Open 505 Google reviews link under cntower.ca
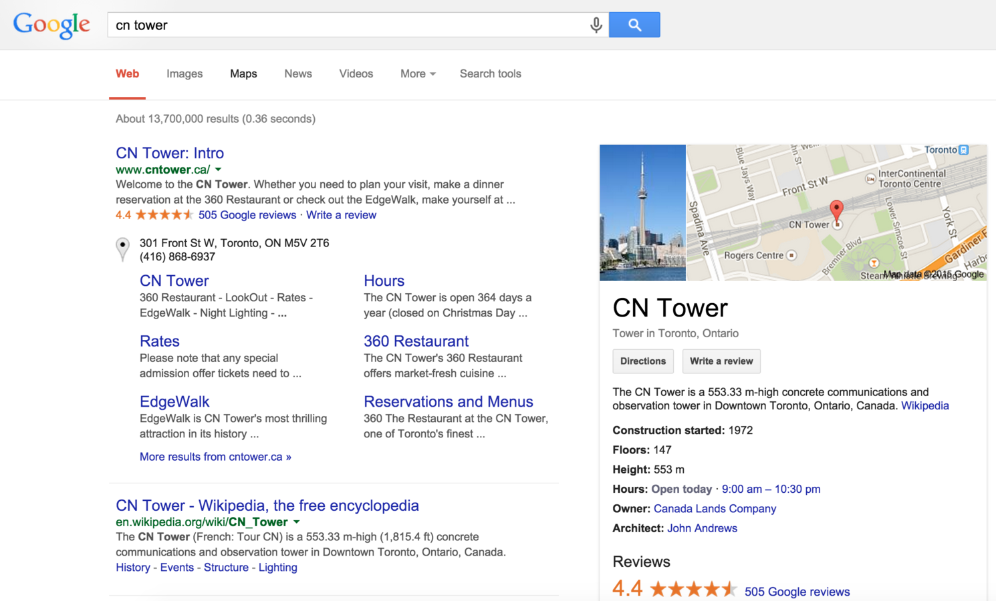996x601 pixels. pyautogui.click(x=247, y=215)
